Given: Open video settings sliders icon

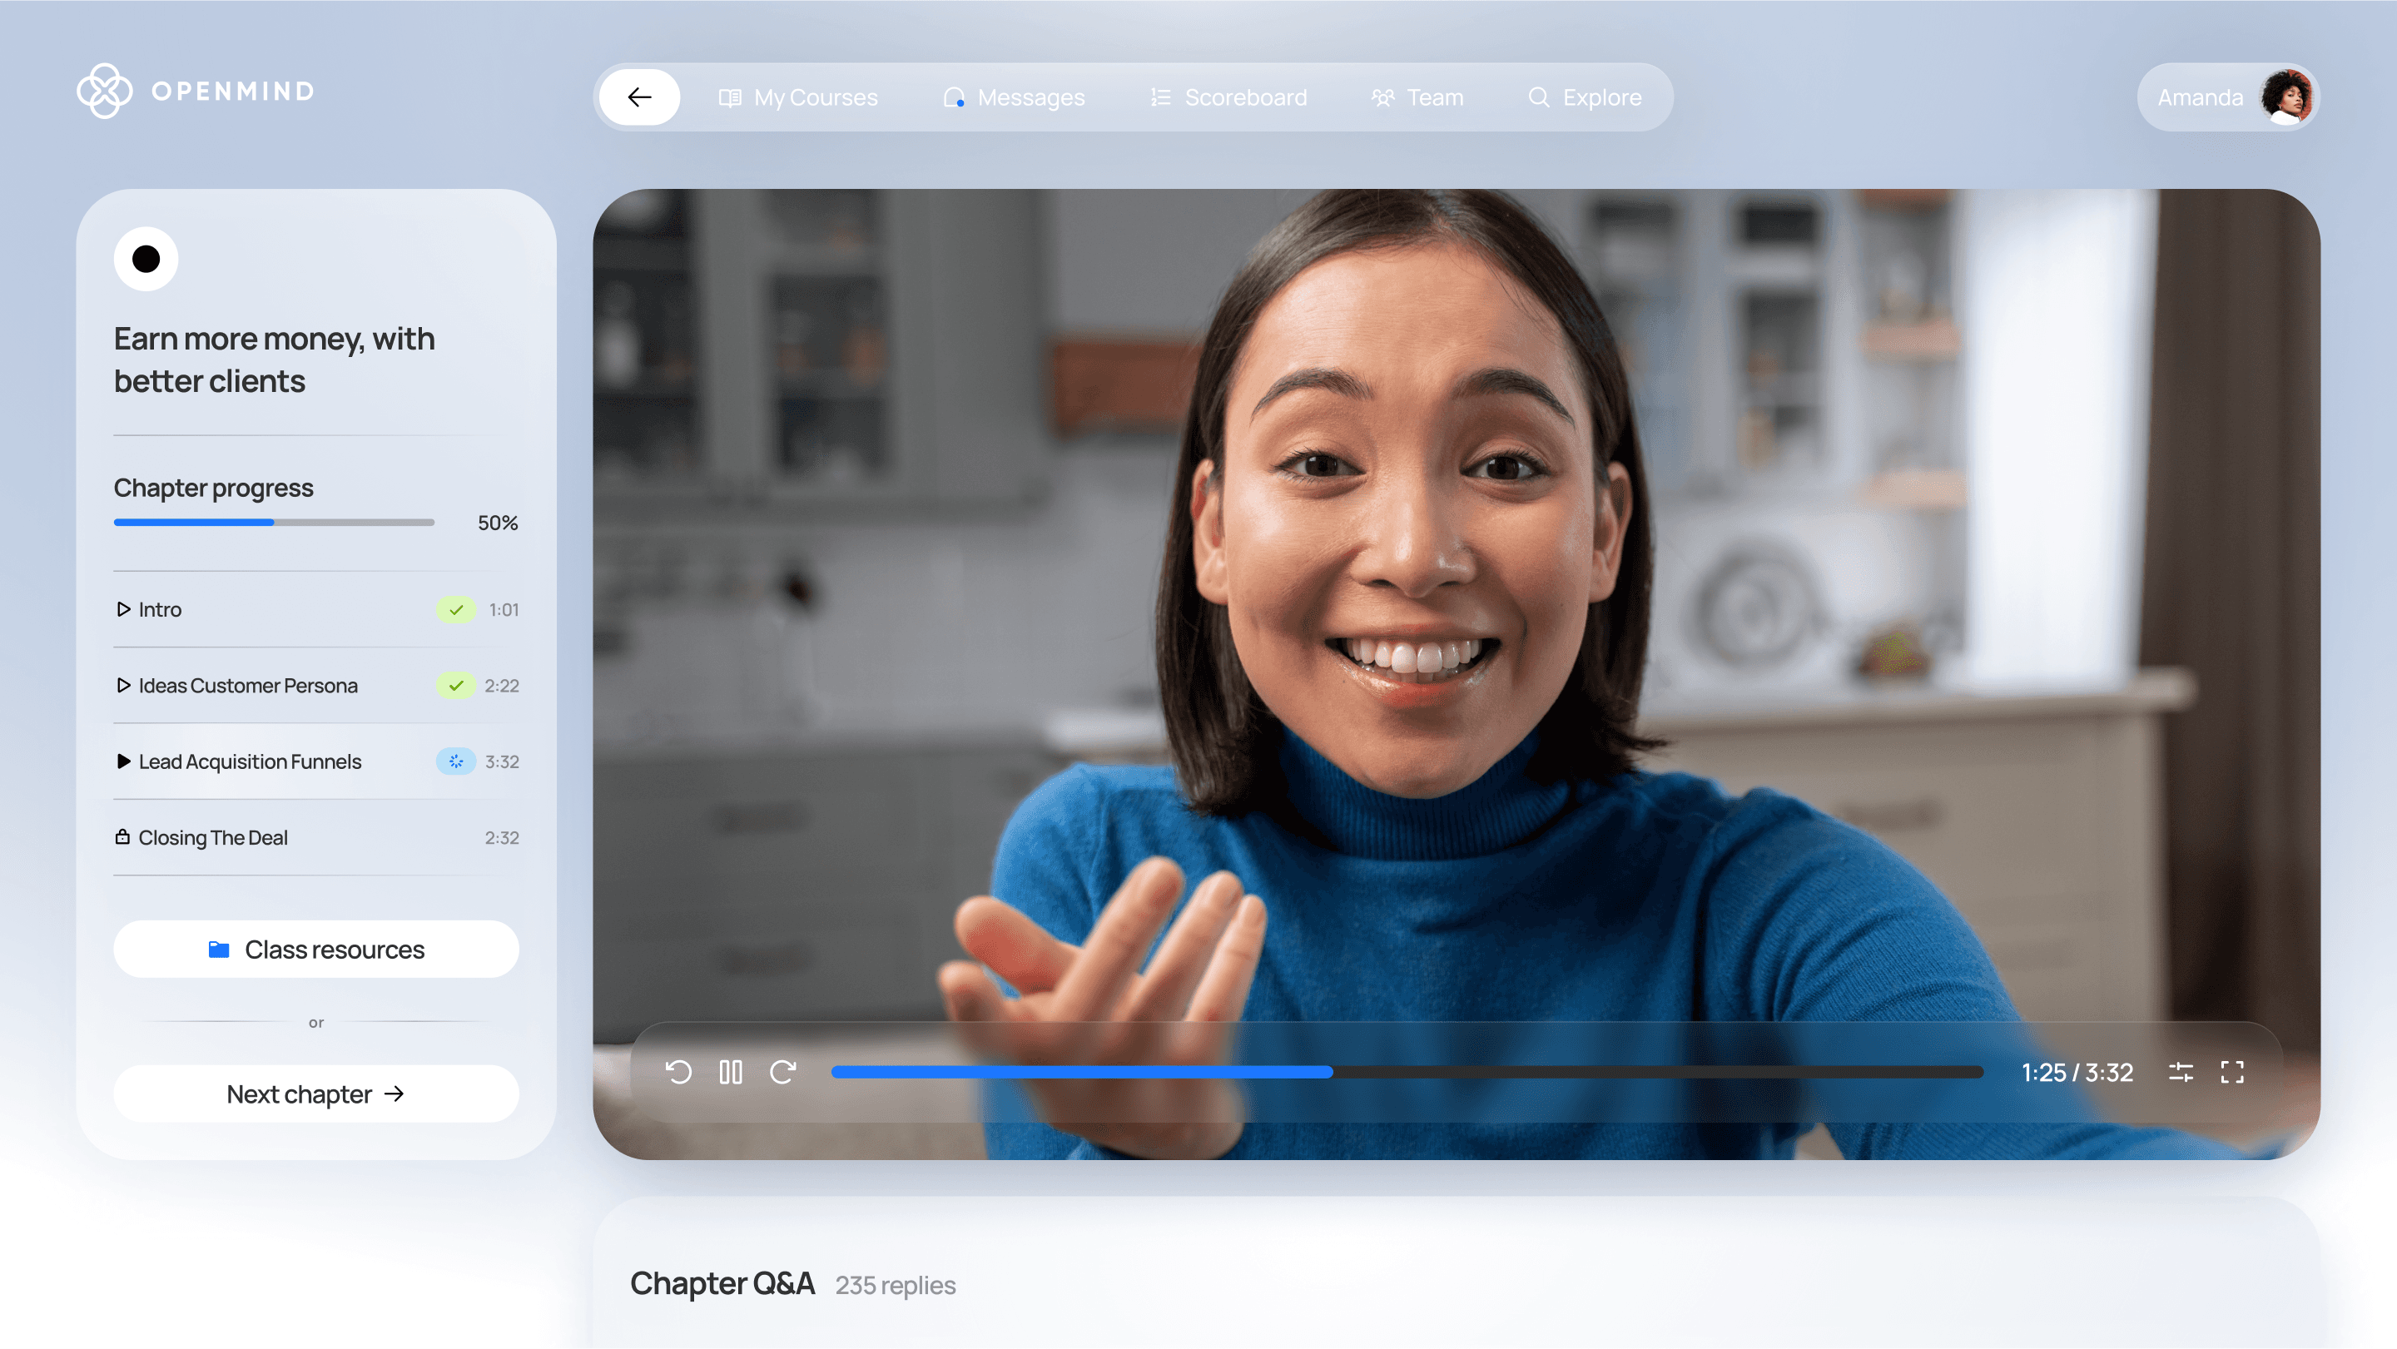Looking at the screenshot, I should click(x=2181, y=1072).
